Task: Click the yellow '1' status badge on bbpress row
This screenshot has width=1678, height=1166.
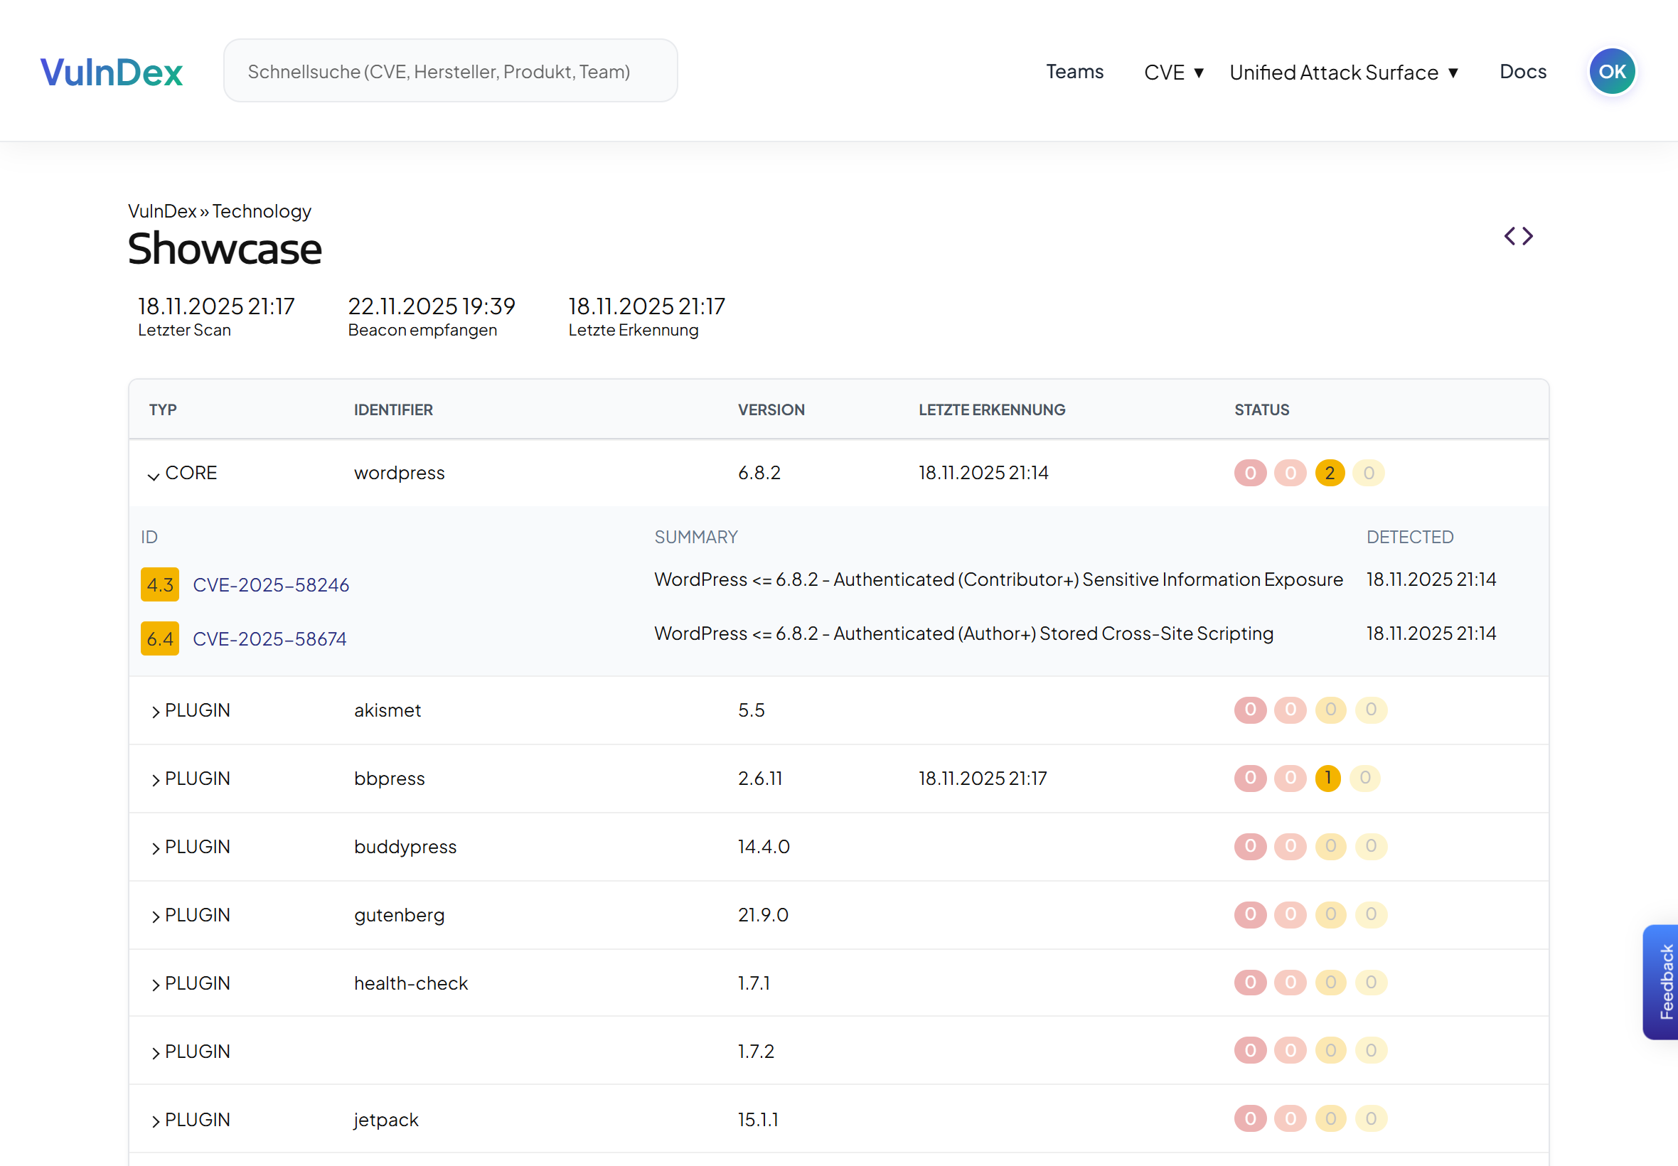Action: coord(1327,778)
